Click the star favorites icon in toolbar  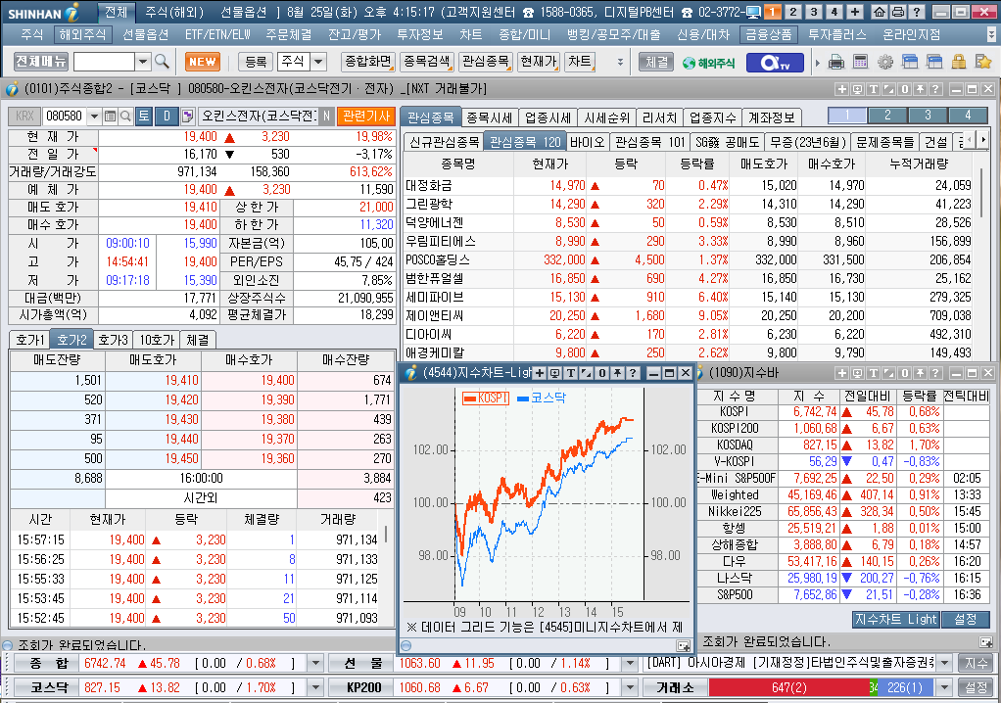pyautogui.click(x=983, y=62)
